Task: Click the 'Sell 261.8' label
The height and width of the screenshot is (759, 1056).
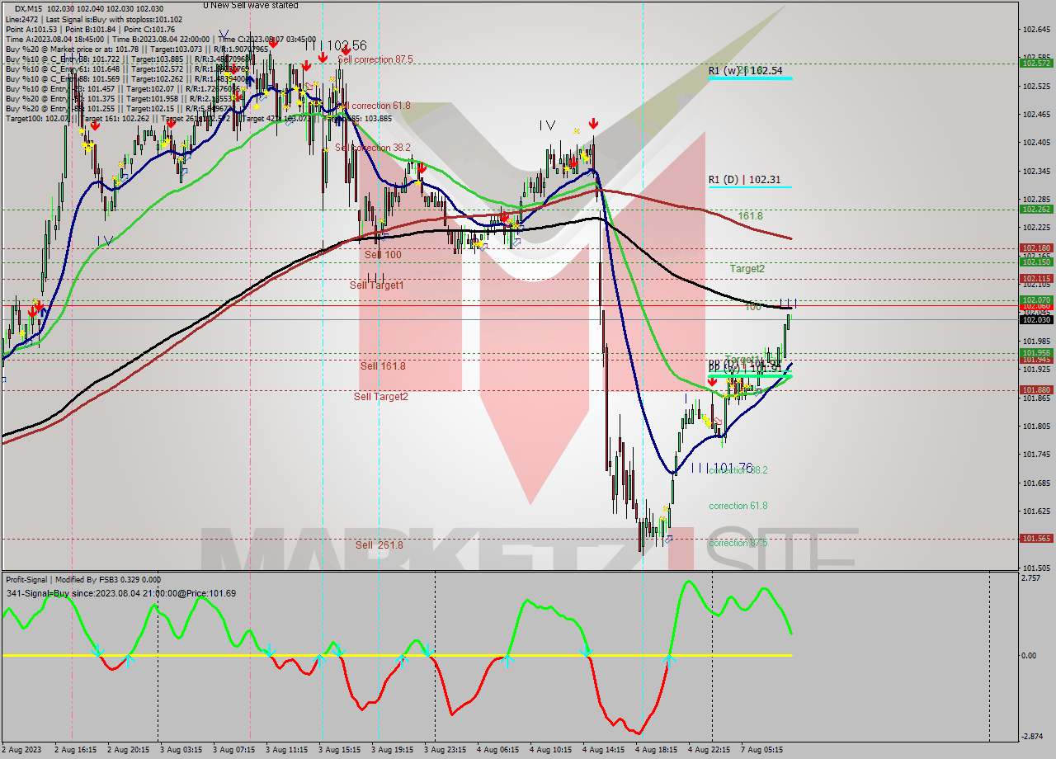Action: pos(379,545)
